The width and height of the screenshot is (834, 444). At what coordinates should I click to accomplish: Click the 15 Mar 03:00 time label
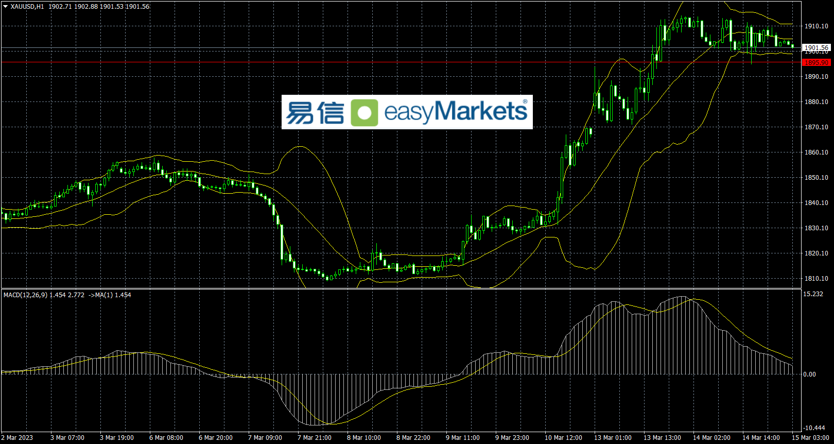tap(811, 438)
